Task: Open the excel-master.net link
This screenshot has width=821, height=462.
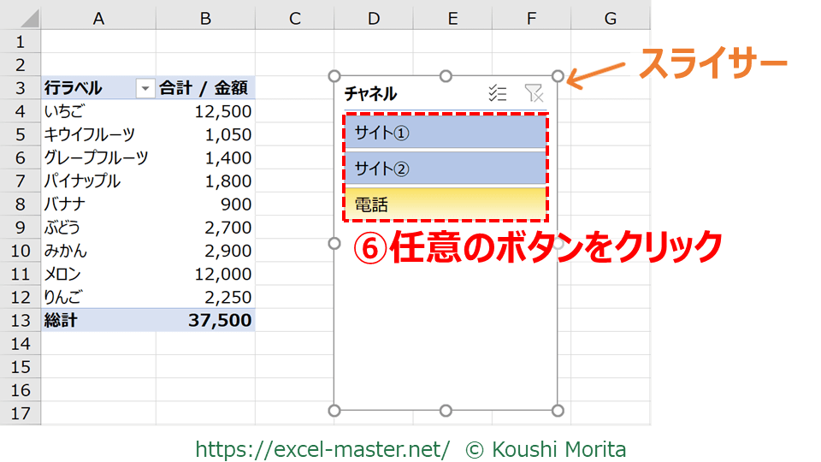Action: point(322,448)
